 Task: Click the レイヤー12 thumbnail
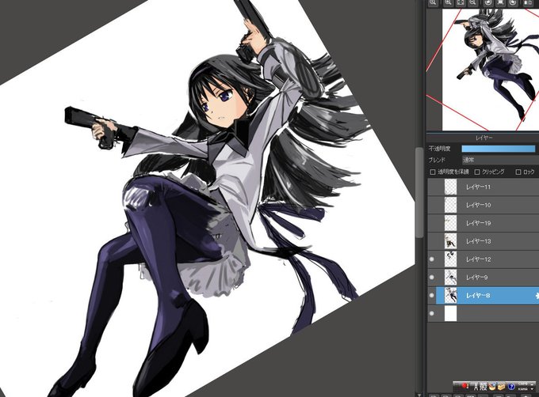tap(451, 259)
